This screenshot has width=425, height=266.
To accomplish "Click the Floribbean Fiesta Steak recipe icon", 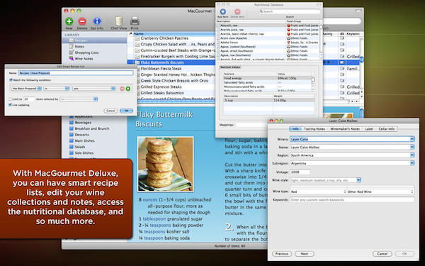I will click(x=137, y=69).
